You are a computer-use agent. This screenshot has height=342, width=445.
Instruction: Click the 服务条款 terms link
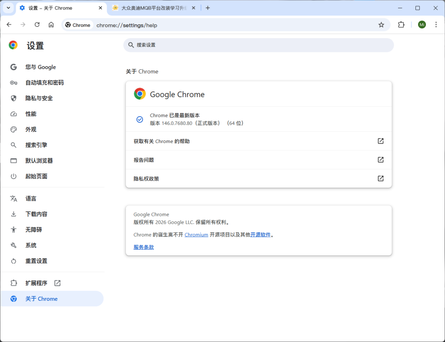tap(143, 247)
